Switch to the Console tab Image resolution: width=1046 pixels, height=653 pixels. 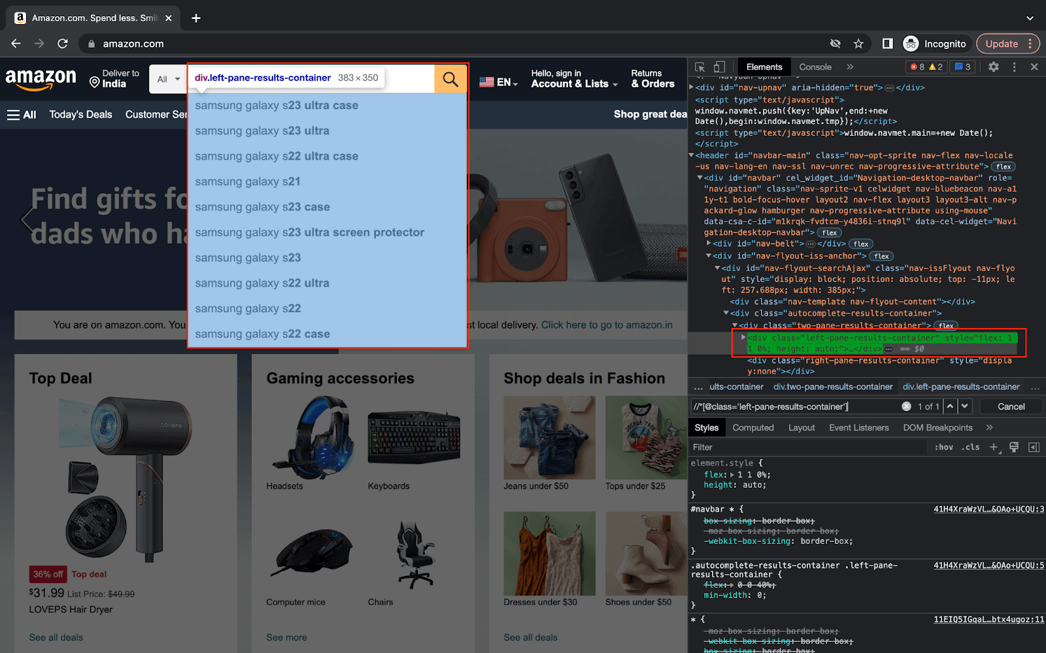click(x=815, y=67)
